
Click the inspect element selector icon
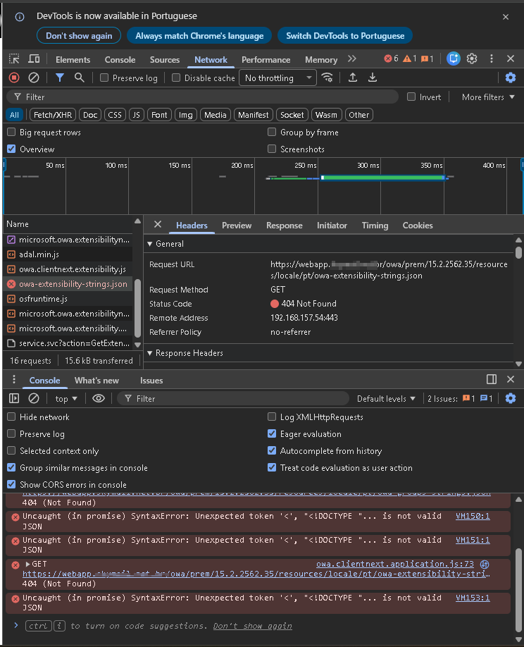pyautogui.click(x=14, y=59)
